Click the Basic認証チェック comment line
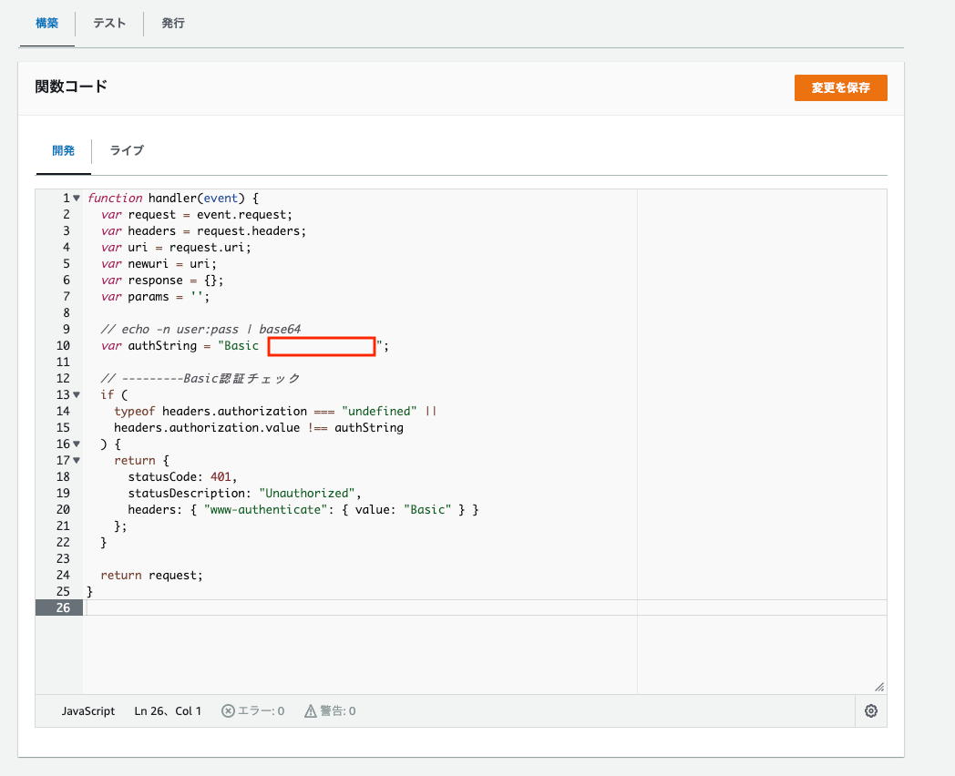The height and width of the screenshot is (776, 955). pos(200,379)
